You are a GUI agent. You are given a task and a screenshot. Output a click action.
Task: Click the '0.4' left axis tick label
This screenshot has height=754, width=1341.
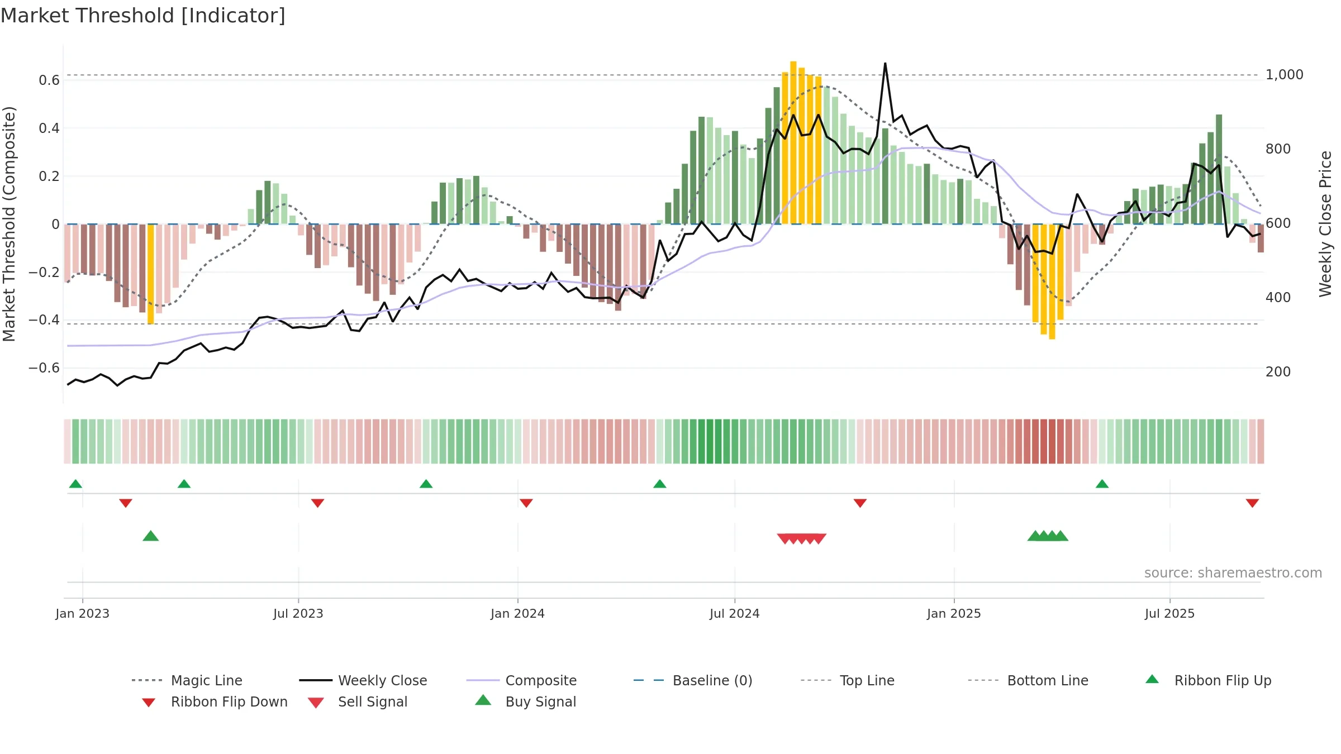pos(49,128)
